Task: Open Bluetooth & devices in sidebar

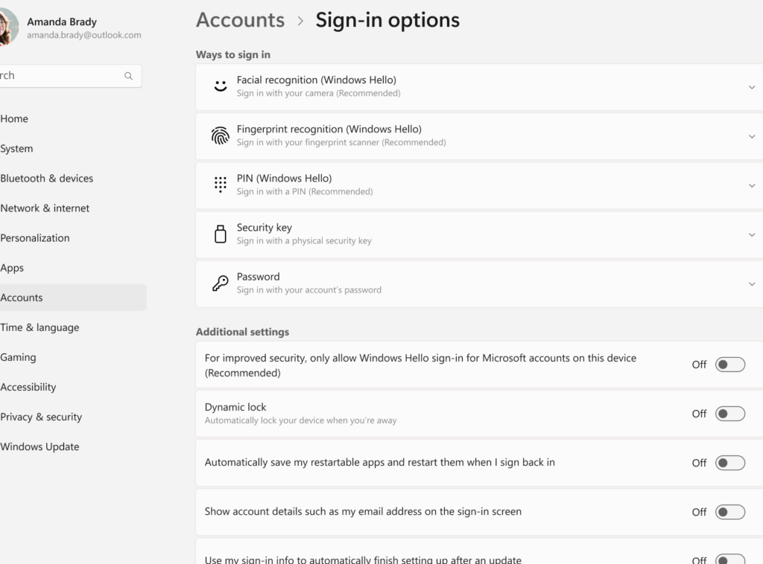Action: pos(47,179)
